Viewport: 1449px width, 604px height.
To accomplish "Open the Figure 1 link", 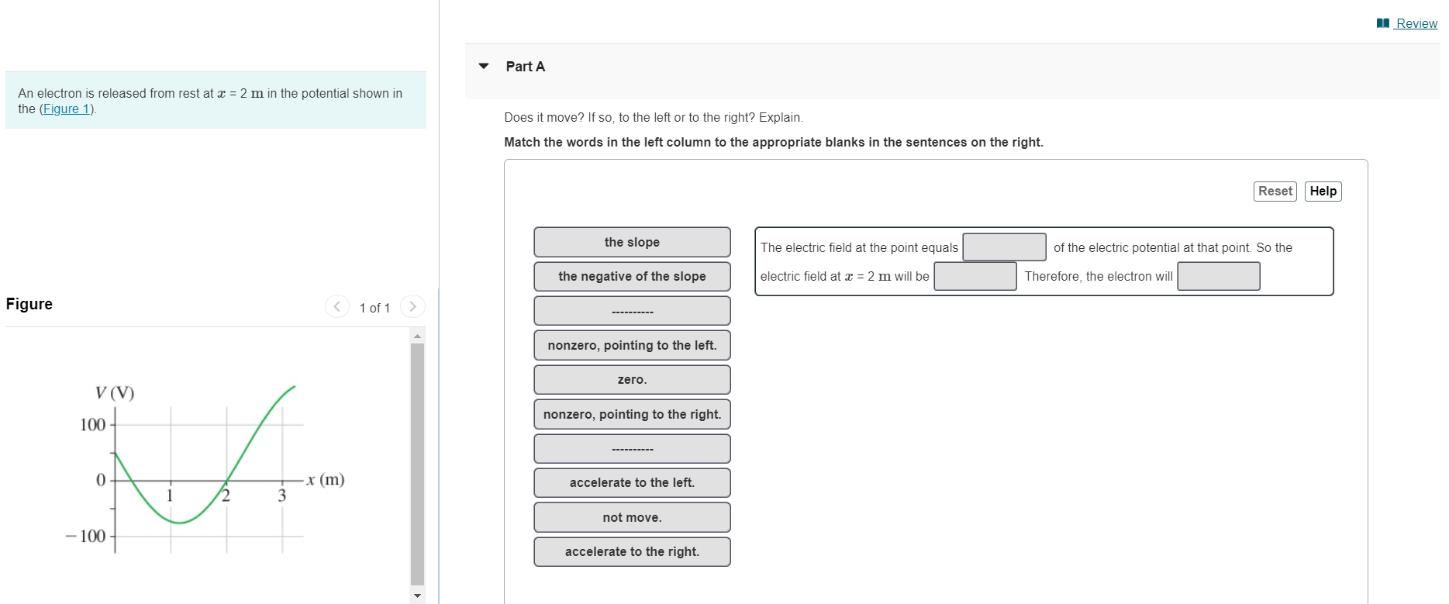I will (67, 109).
